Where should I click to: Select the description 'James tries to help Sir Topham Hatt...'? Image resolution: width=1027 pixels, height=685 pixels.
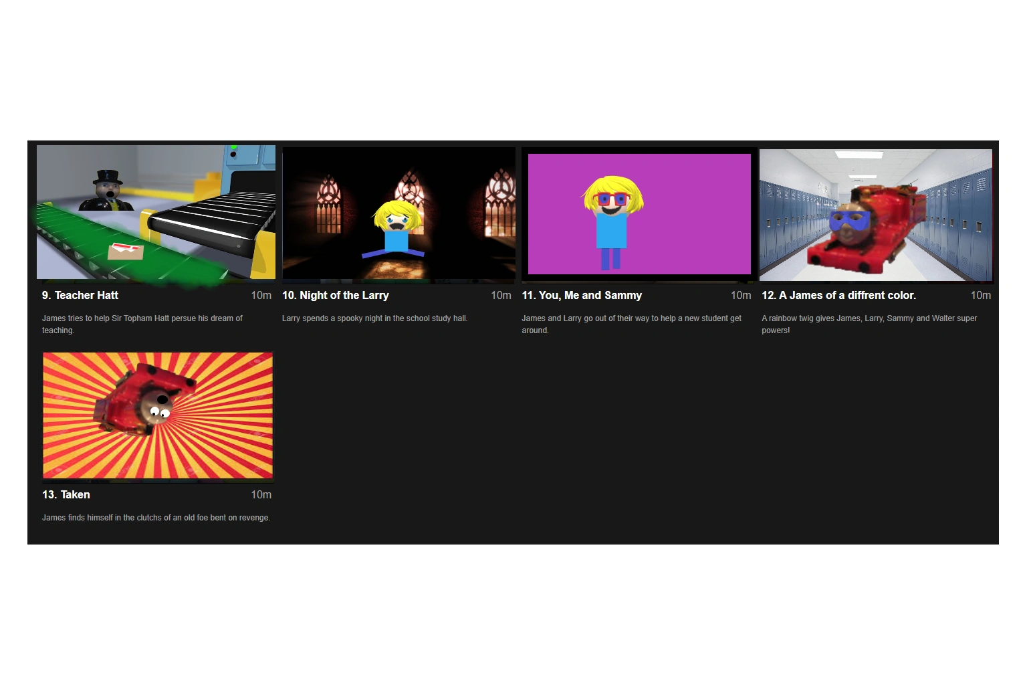[142, 324]
